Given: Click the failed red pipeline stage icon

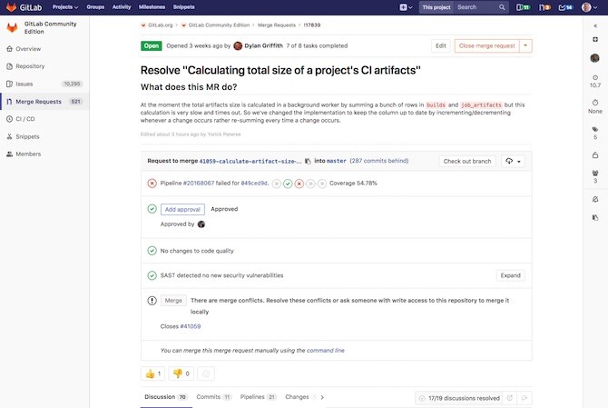Looking at the screenshot, I should pyautogui.click(x=299, y=184).
